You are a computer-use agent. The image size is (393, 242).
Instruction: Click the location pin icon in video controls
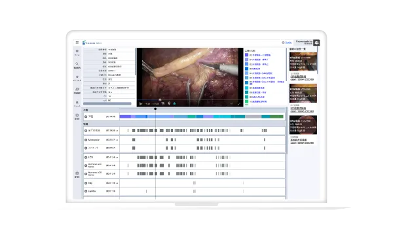coord(169,103)
